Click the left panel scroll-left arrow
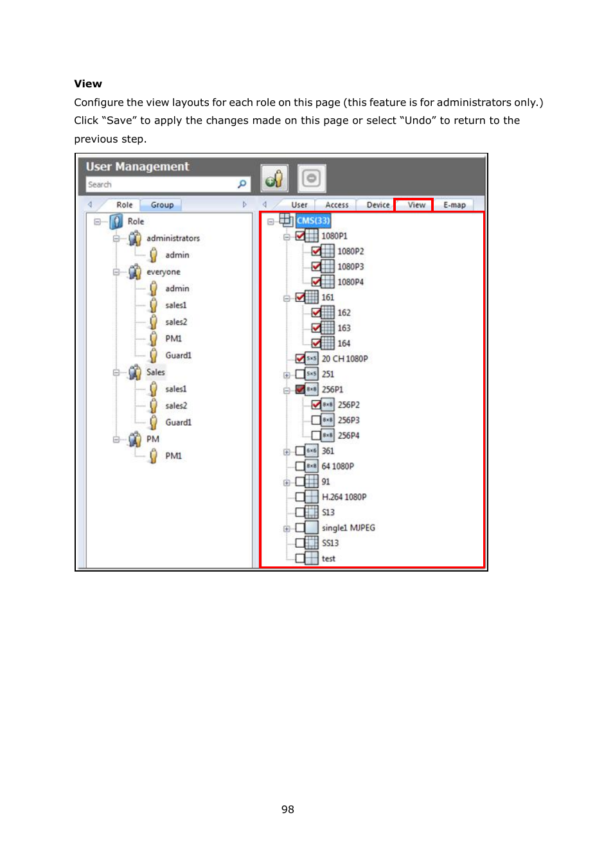 [x=90, y=204]
